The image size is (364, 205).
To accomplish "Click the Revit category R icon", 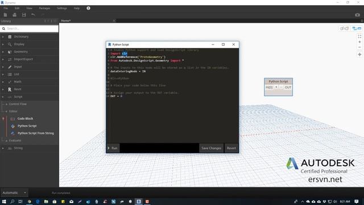I will point(10,89).
